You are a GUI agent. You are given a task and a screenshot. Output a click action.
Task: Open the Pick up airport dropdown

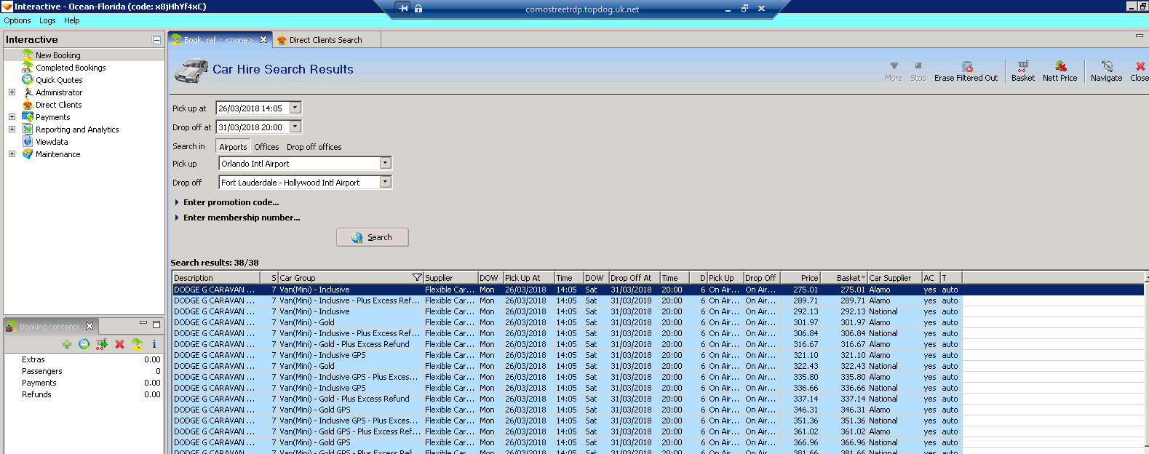(x=386, y=164)
